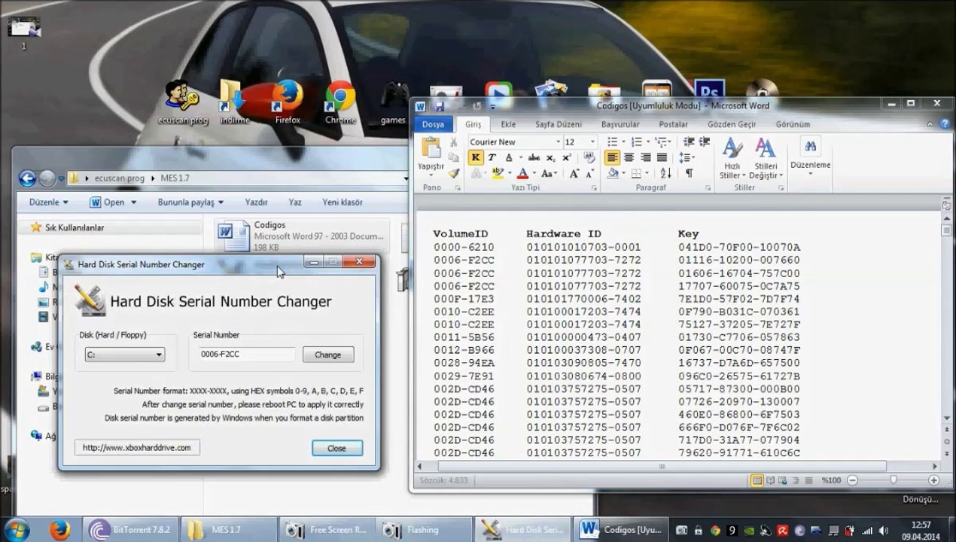956x542 pixels.
Task: Open the Düzenleme binoculars menu
Action: pos(810,156)
